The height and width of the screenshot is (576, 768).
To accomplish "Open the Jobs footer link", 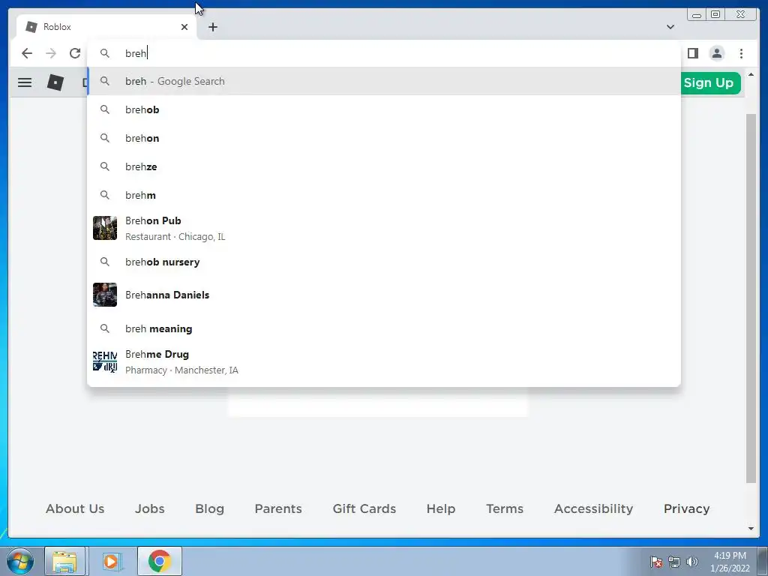I will coord(150,509).
